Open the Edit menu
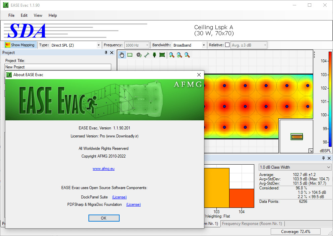 click(24, 15)
